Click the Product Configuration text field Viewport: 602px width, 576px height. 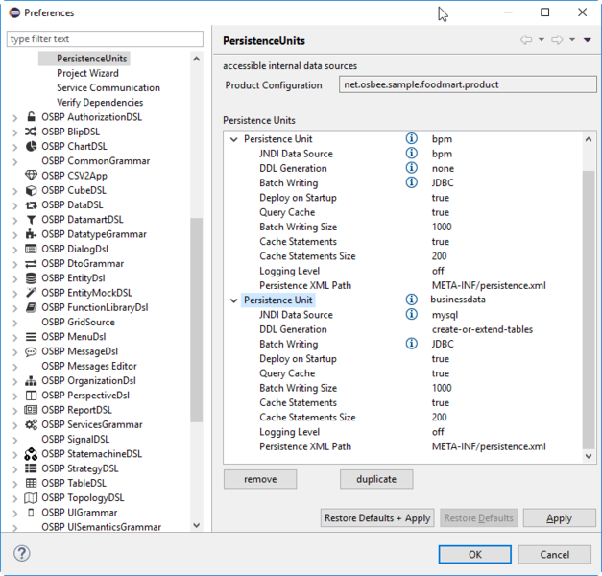[468, 84]
